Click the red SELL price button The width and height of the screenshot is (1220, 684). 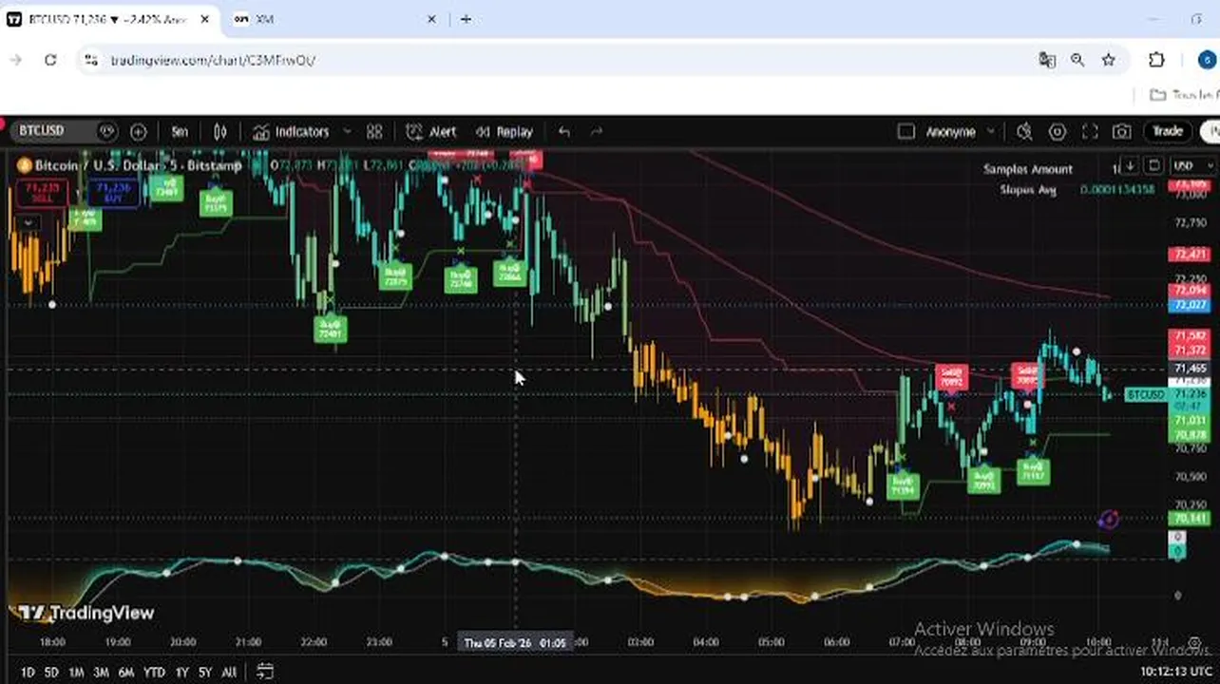click(x=42, y=194)
